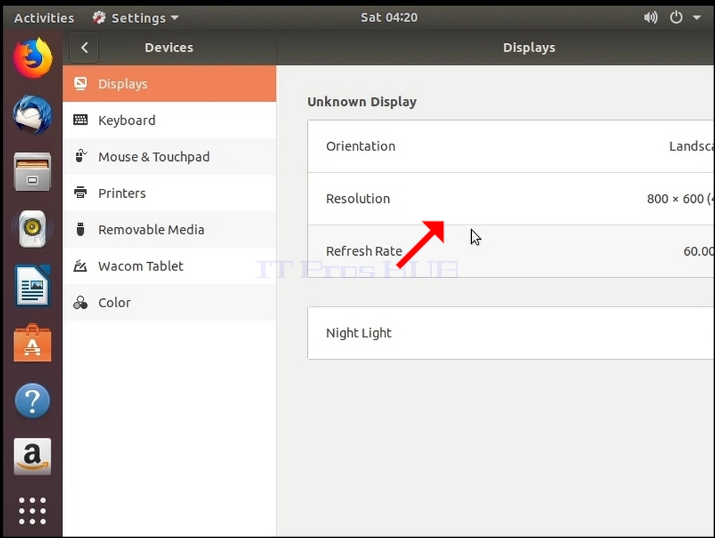Open the Wacom Tablet panel
Image resolution: width=715 pixels, height=538 pixels.
tap(169, 266)
